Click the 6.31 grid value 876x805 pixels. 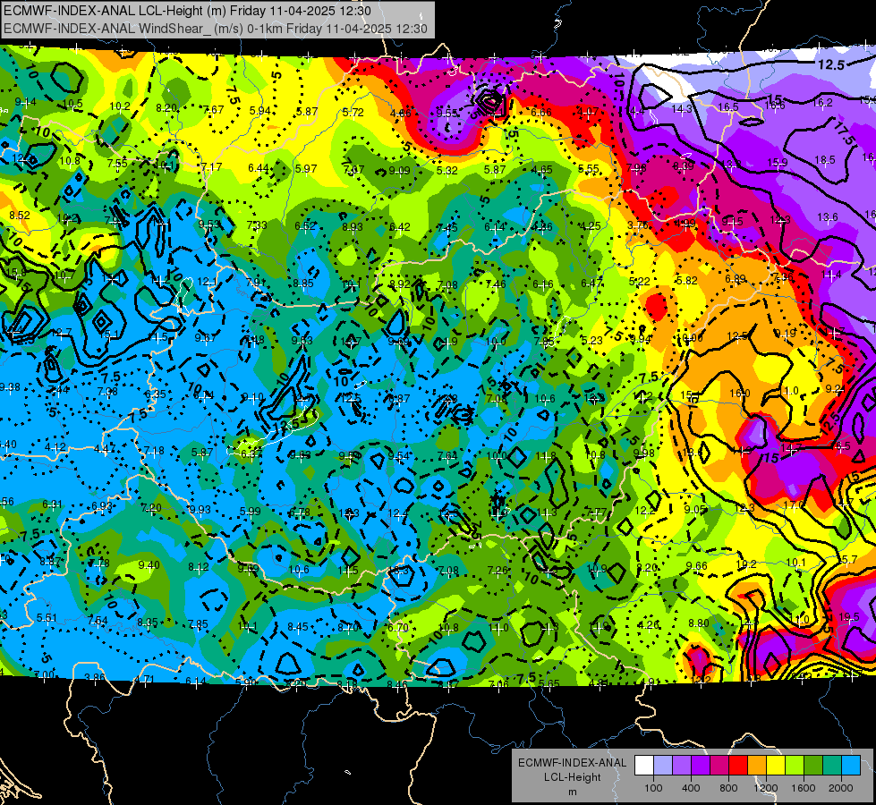tap(53, 504)
